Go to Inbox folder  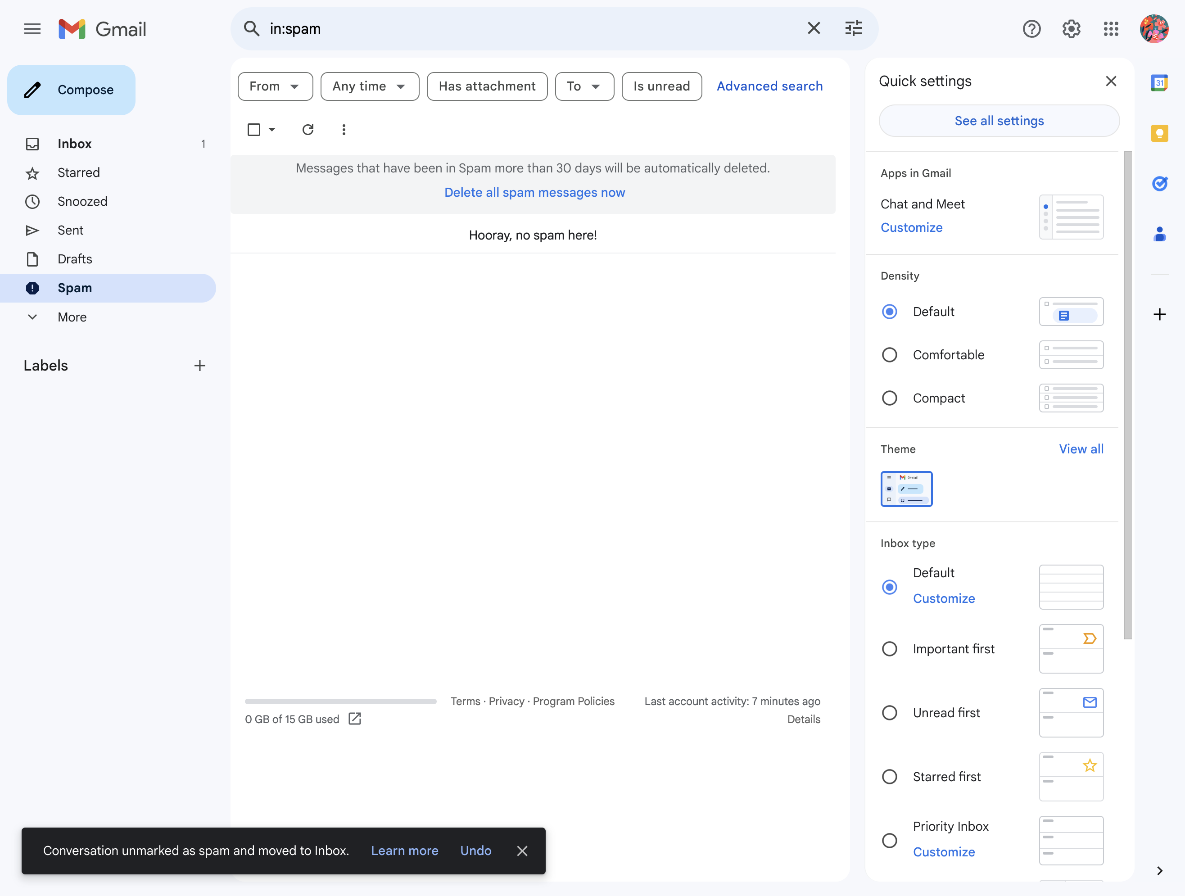(x=107, y=144)
